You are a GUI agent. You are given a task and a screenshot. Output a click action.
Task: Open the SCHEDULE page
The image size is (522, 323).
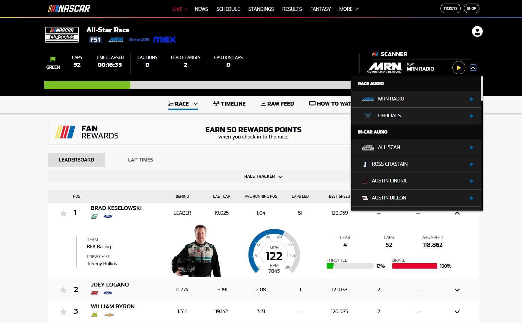[228, 9]
